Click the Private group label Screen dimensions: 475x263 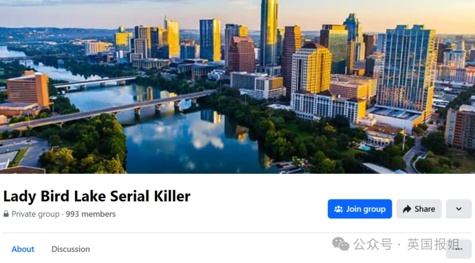point(36,214)
